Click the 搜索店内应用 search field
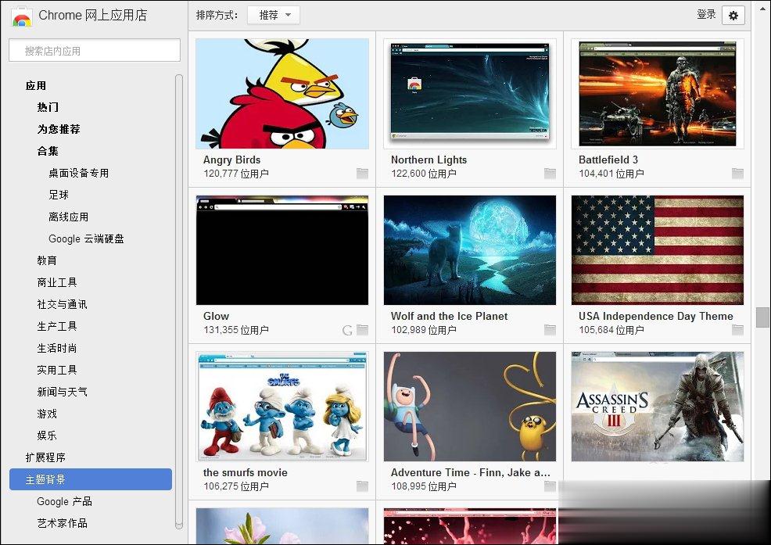 point(95,51)
